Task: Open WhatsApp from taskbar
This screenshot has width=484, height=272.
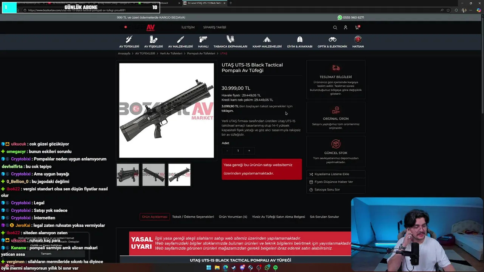Action: [x=267, y=267]
